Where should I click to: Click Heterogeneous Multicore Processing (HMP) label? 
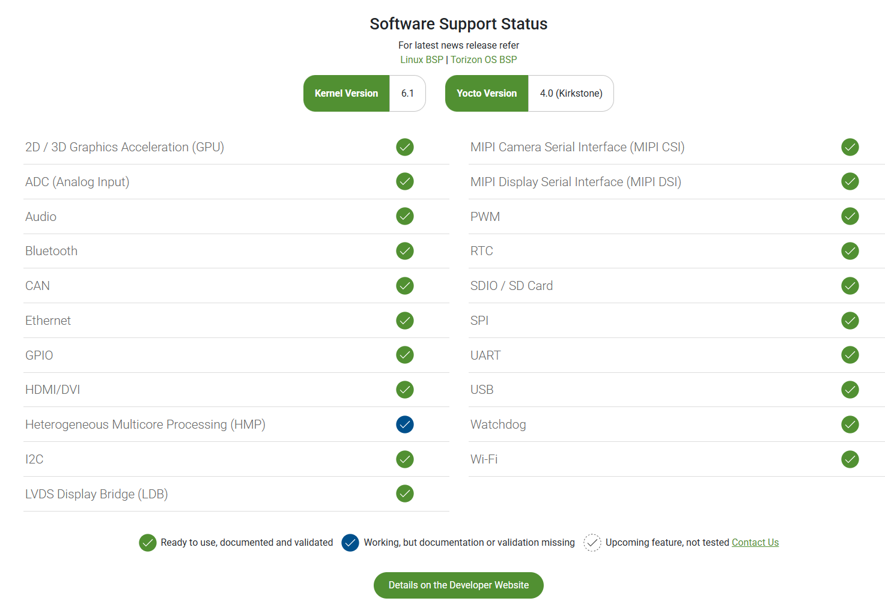point(145,424)
